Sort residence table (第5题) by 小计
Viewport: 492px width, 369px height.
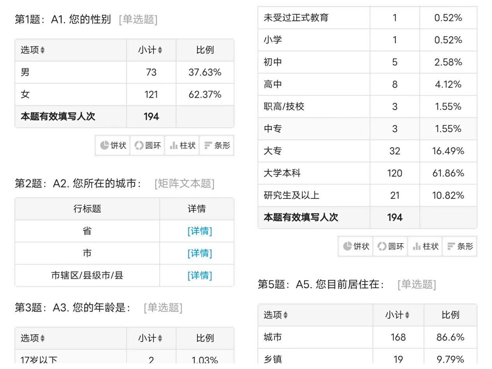tap(397, 315)
